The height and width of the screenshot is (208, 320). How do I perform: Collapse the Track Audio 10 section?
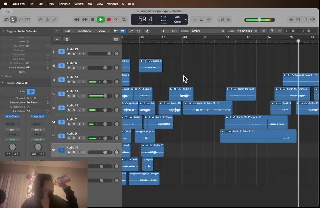pos(3,83)
